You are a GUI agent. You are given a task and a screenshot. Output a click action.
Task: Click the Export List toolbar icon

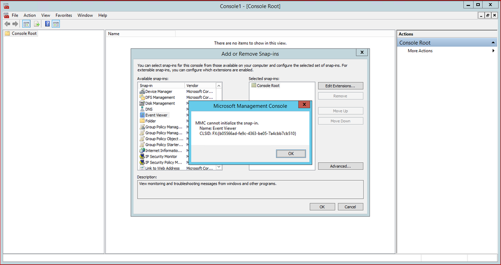coord(37,24)
